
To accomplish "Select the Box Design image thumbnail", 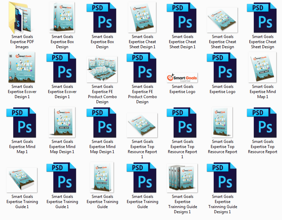I will click(x=62, y=17).
